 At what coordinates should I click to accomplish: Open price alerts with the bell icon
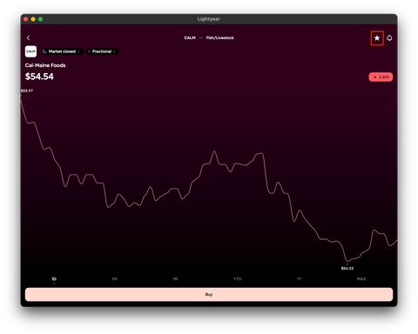pos(389,38)
